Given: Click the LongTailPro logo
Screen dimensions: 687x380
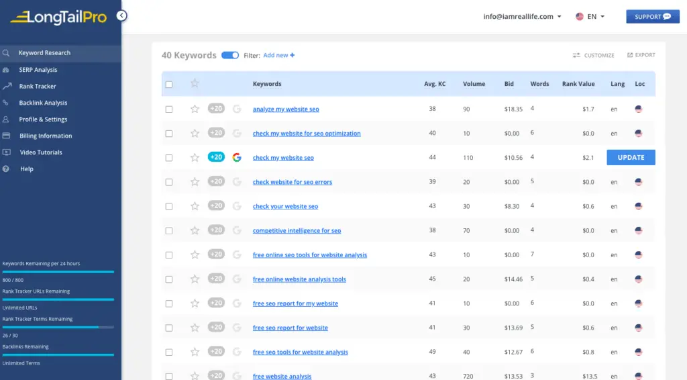Looking at the screenshot, I should 58,17.
